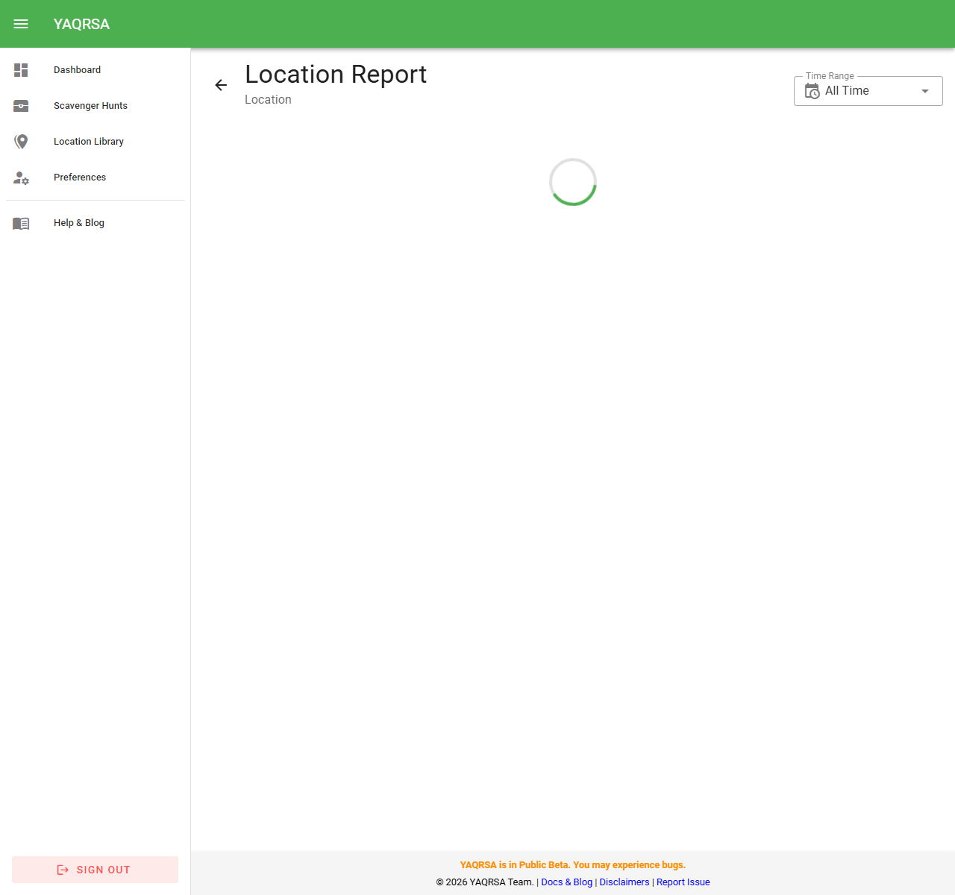Image resolution: width=955 pixels, height=895 pixels.
Task: Open Dashboard from the sidebar
Action: tap(95, 70)
